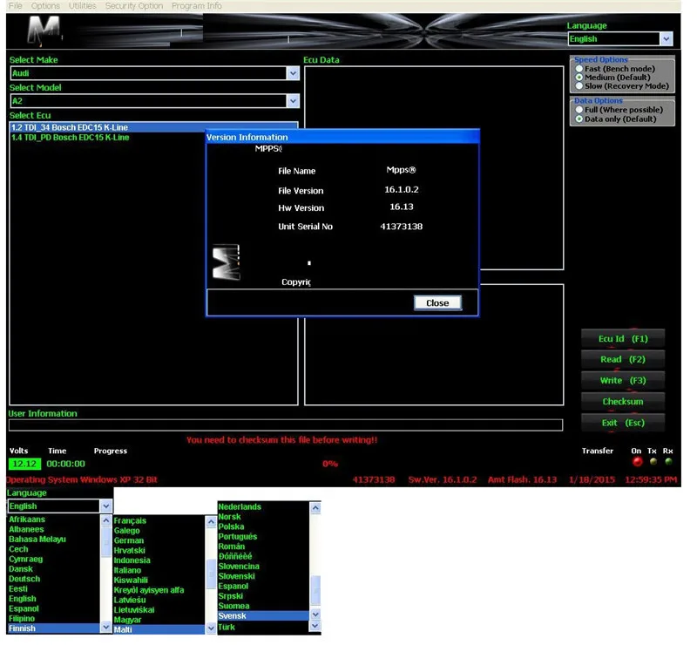Click the green 12.12 volts indicator
697x645 pixels.
pyautogui.click(x=25, y=464)
